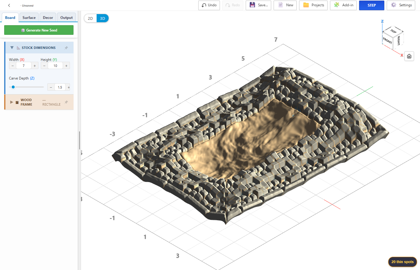Switch to 2D view
The width and height of the screenshot is (420, 270).
pos(90,18)
